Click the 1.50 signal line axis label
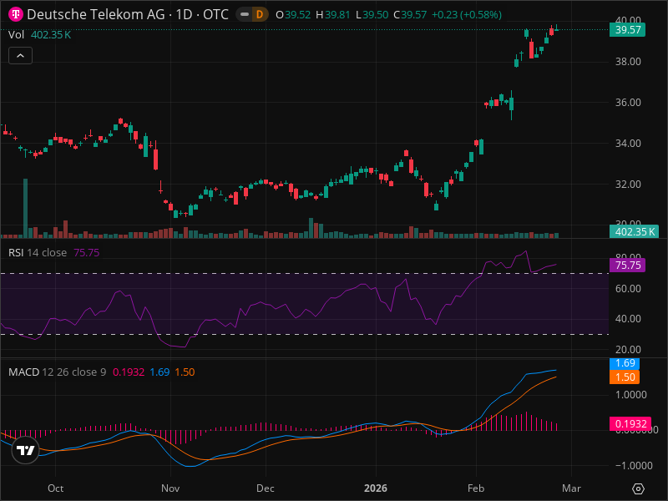Screen dimensions: 668x501 pyautogui.click(x=625, y=377)
